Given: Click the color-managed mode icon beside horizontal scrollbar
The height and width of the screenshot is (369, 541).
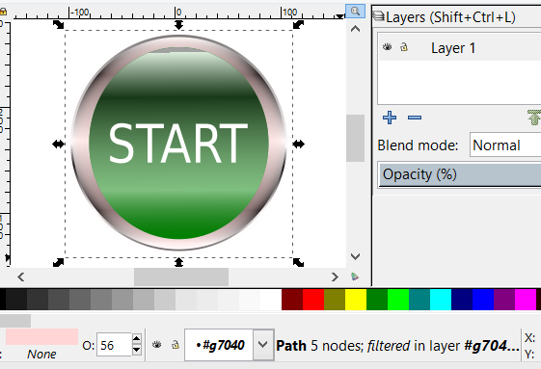Looking at the screenshot, I should coord(355,277).
